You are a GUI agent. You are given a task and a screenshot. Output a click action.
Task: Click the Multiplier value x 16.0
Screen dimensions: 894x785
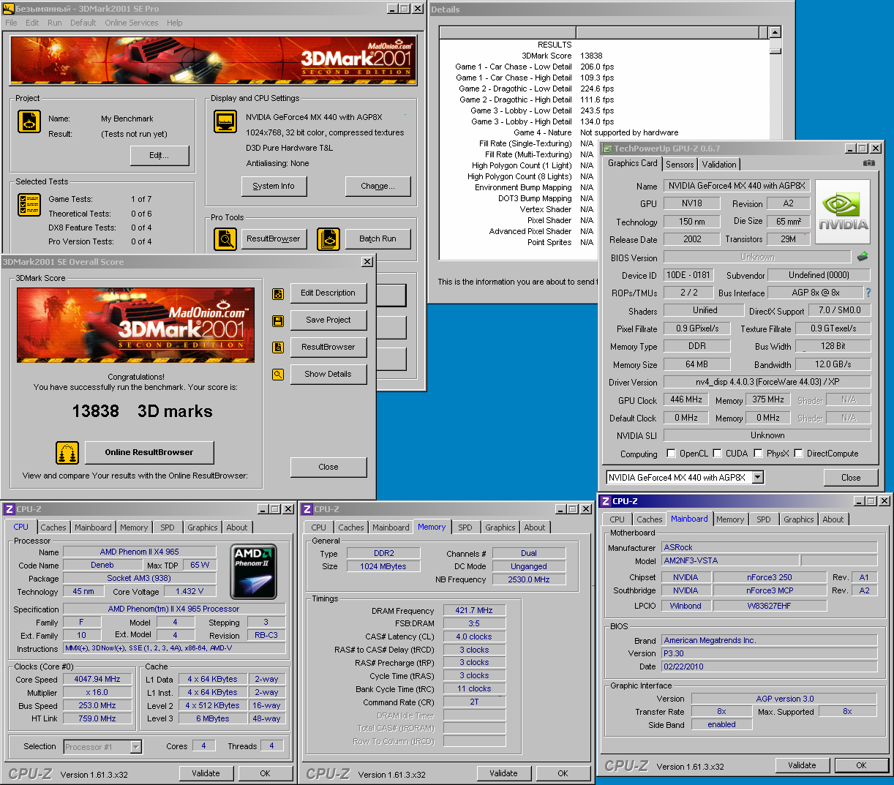(97, 693)
